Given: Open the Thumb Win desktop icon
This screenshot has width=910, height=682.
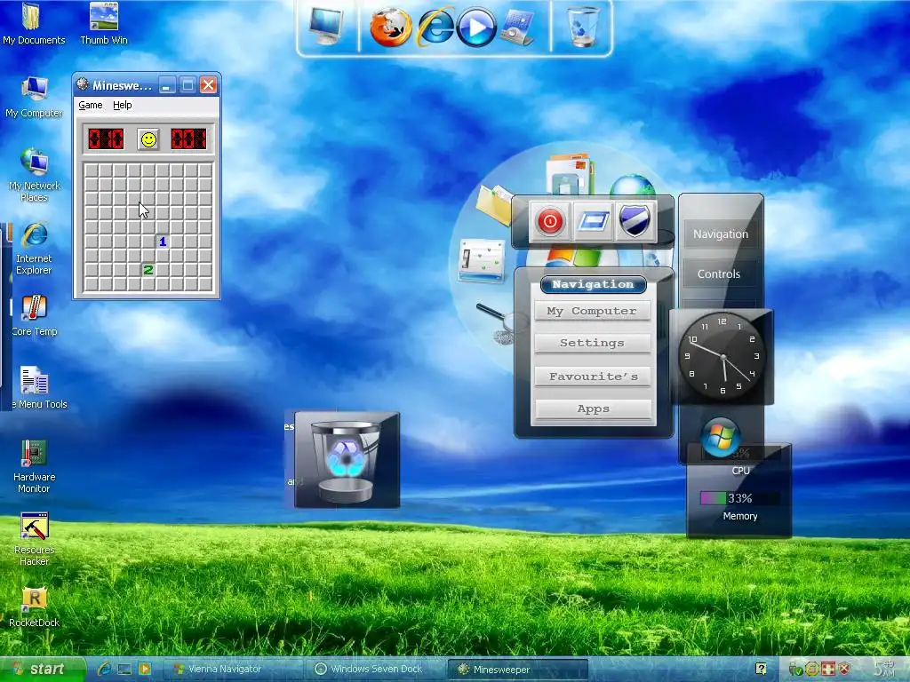Looking at the screenshot, I should [x=104, y=23].
